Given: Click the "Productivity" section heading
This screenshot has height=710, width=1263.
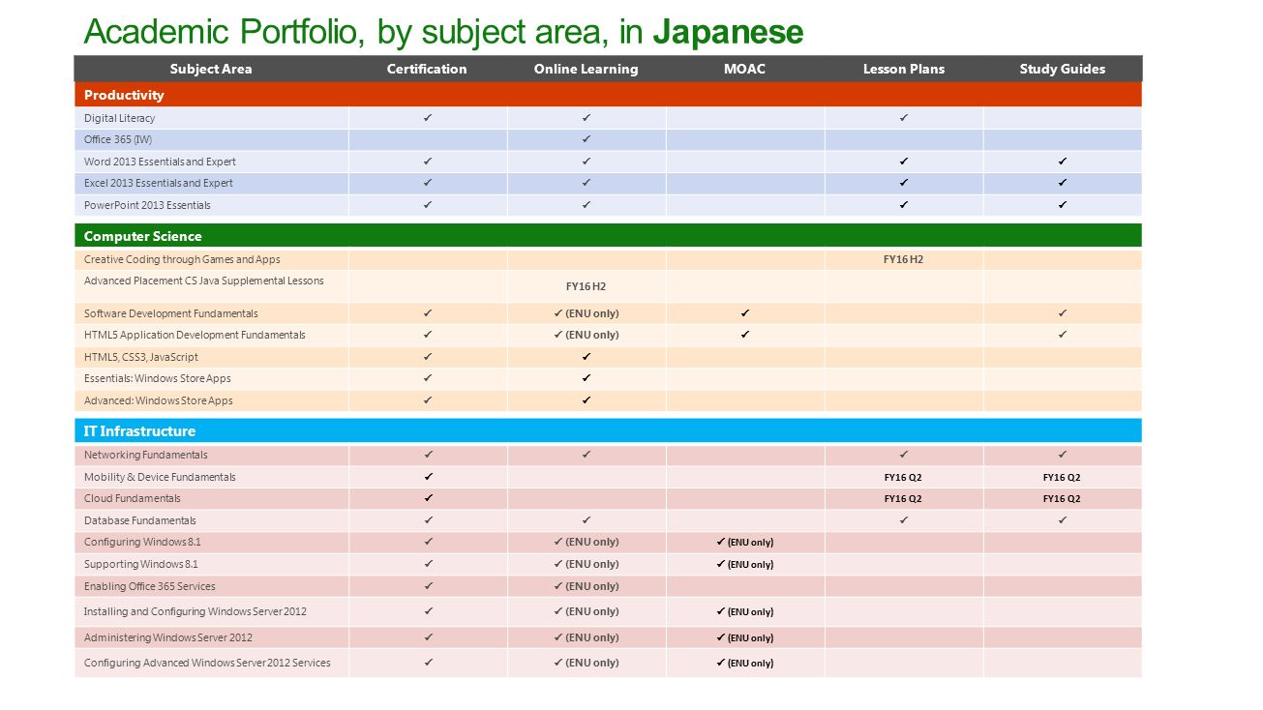Looking at the screenshot, I should pyautogui.click(x=124, y=95).
